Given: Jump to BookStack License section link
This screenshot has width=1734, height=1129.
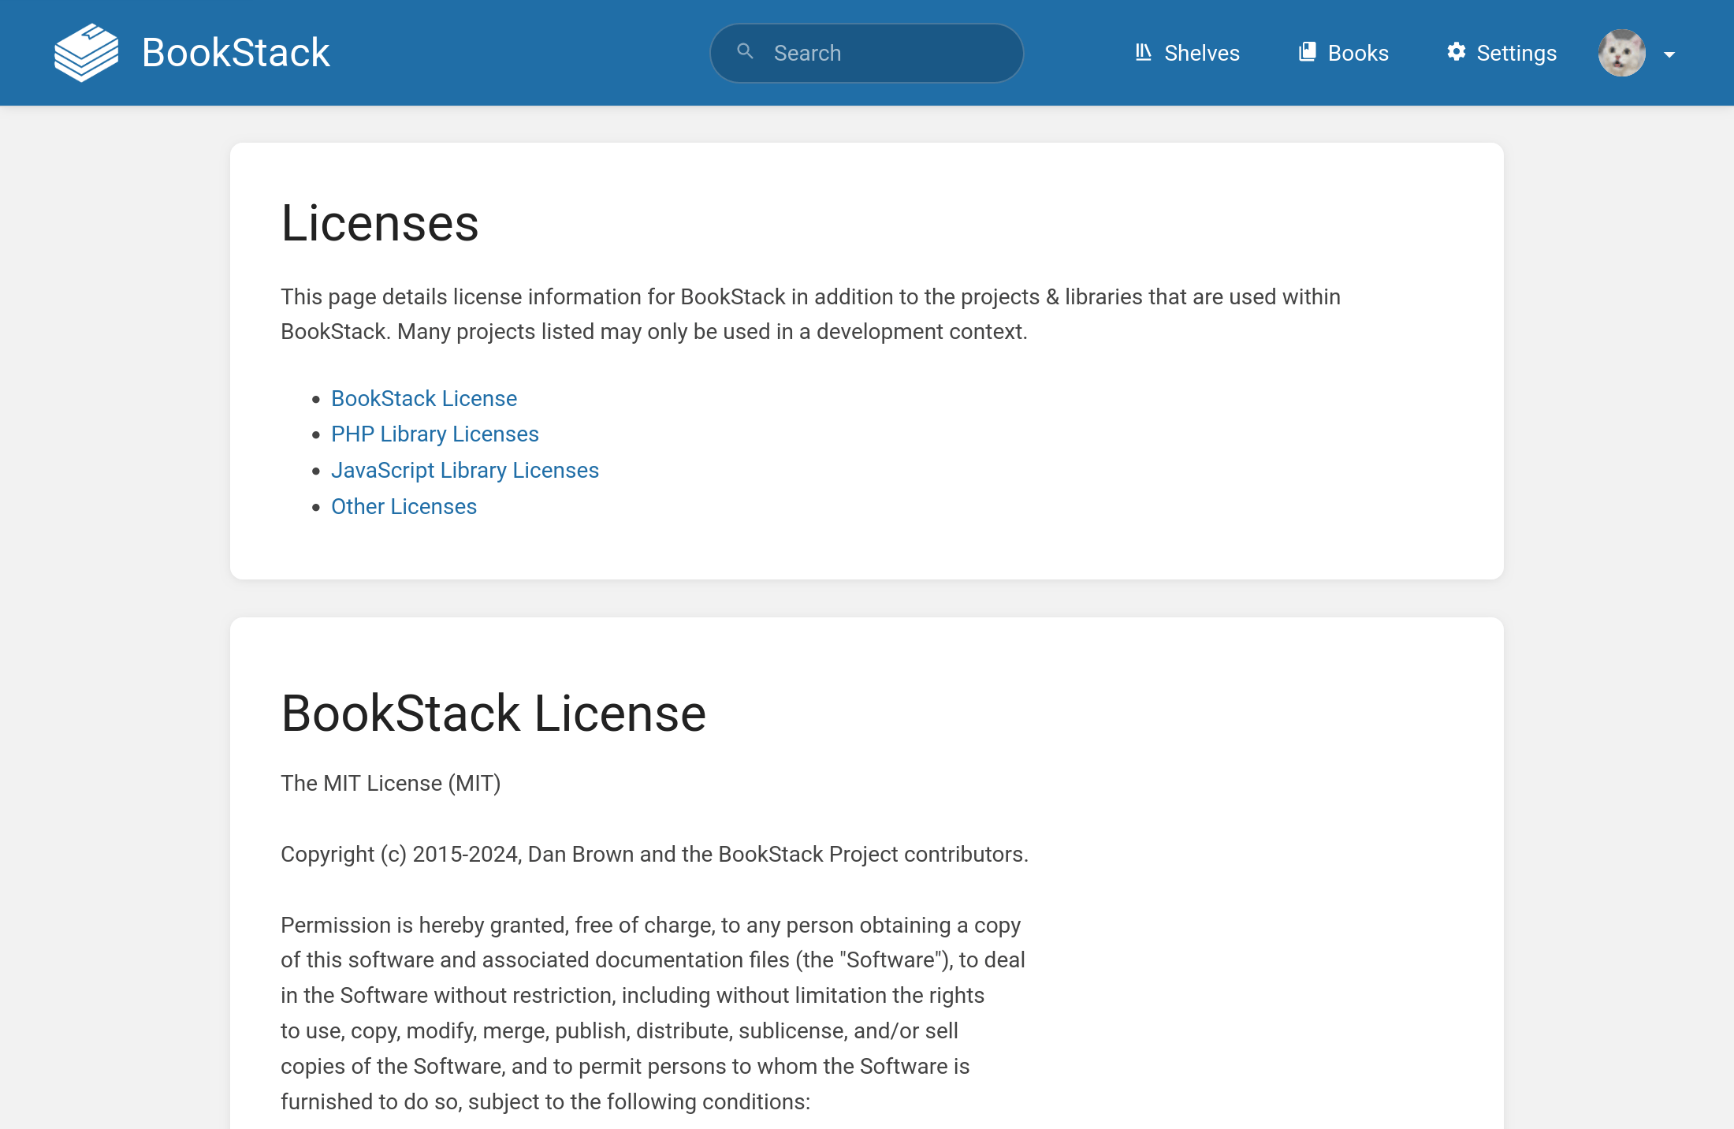Looking at the screenshot, I should 424,398.
